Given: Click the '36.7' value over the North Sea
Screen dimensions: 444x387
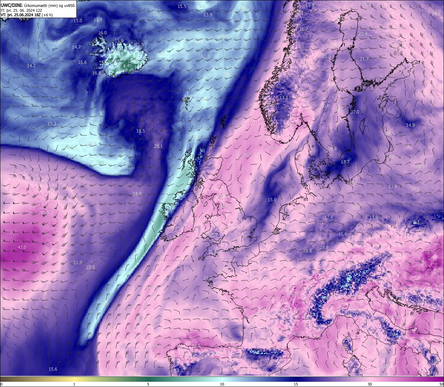Looking at the screenshot, I should 247,154.
